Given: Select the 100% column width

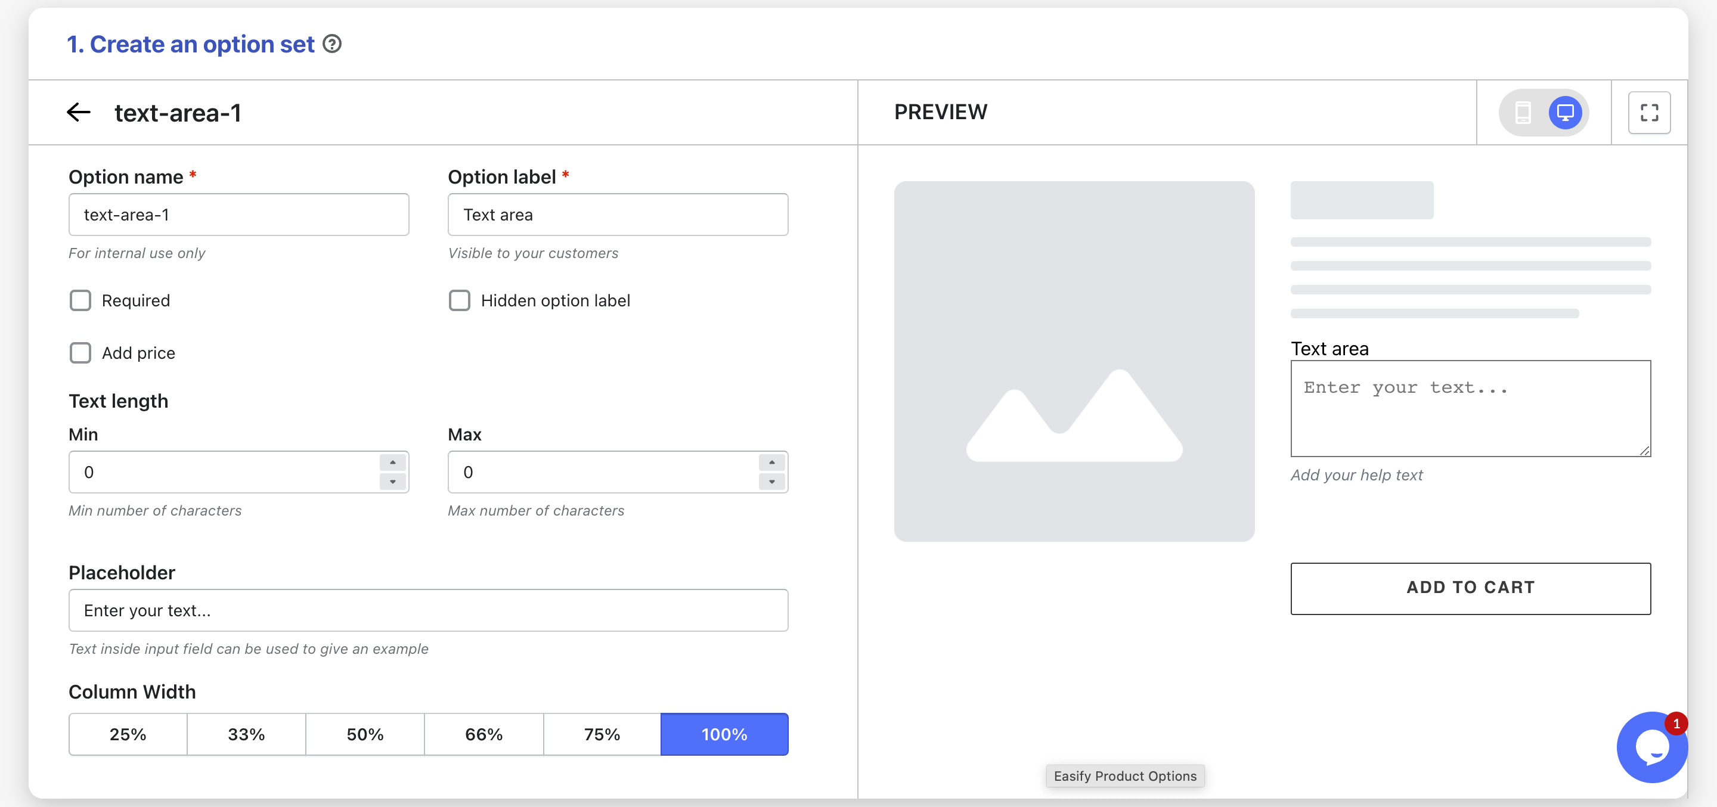Looking at the screenshot, I should [x=724, y=734].
